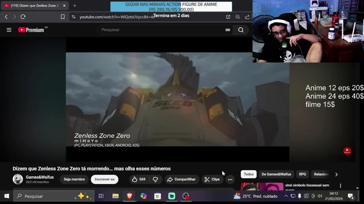
Task: Open Copilot from taskbar
Action: pyautogui.click(x=144, y=196)
